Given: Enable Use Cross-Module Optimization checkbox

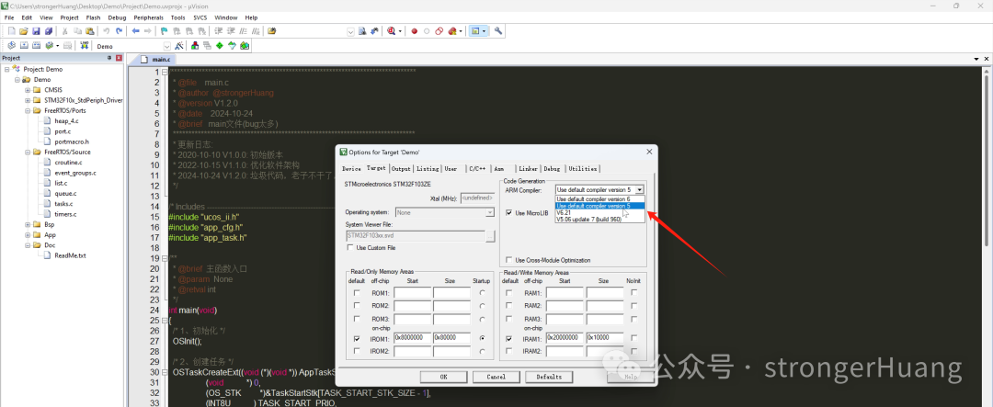Looking at the screenshot, I should coord(509,260).
